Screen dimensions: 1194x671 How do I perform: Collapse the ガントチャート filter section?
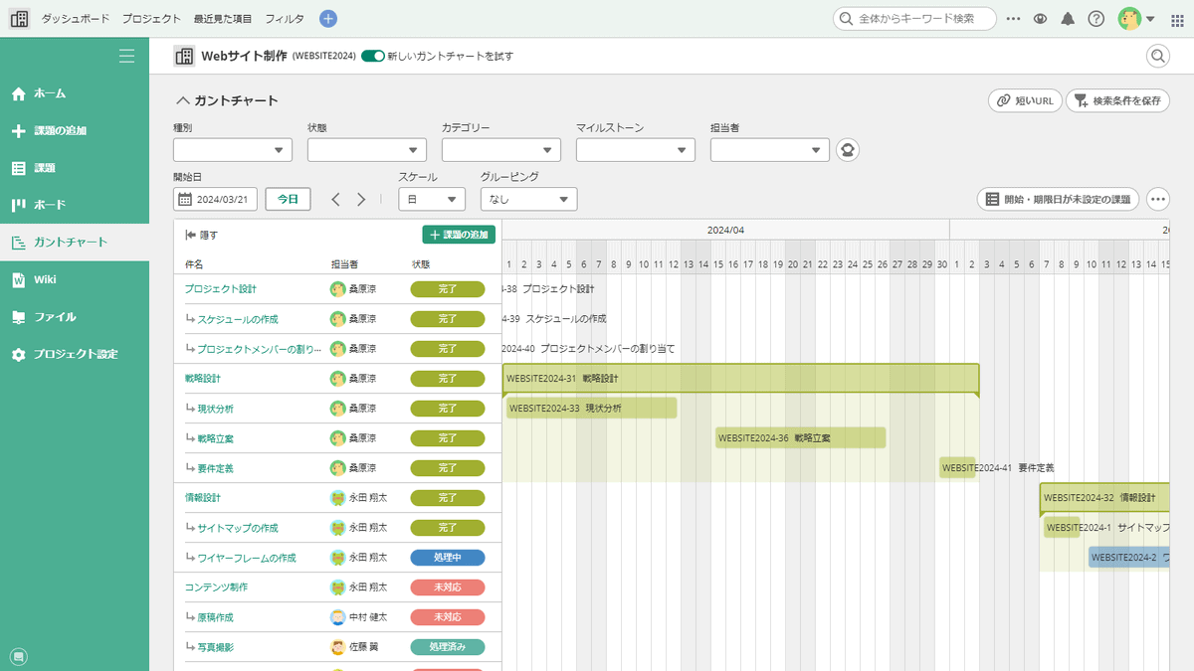[x=183, y=100]
